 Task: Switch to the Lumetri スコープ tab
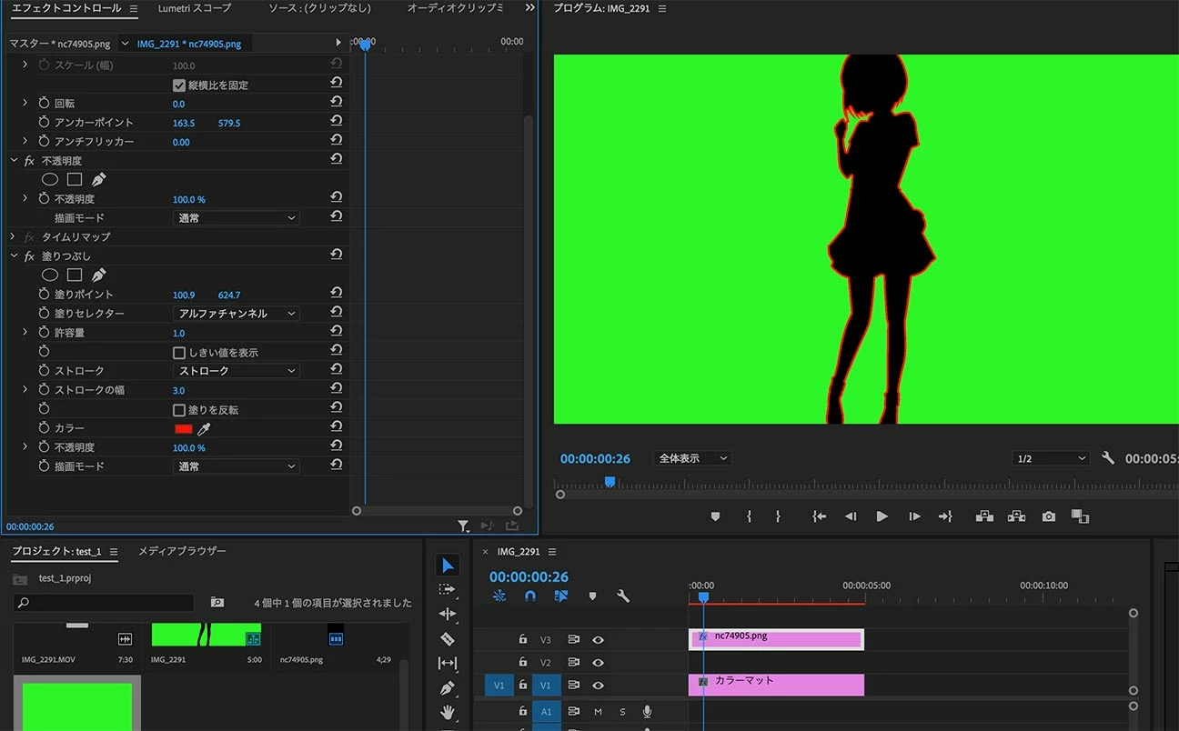tap(194, 8)
